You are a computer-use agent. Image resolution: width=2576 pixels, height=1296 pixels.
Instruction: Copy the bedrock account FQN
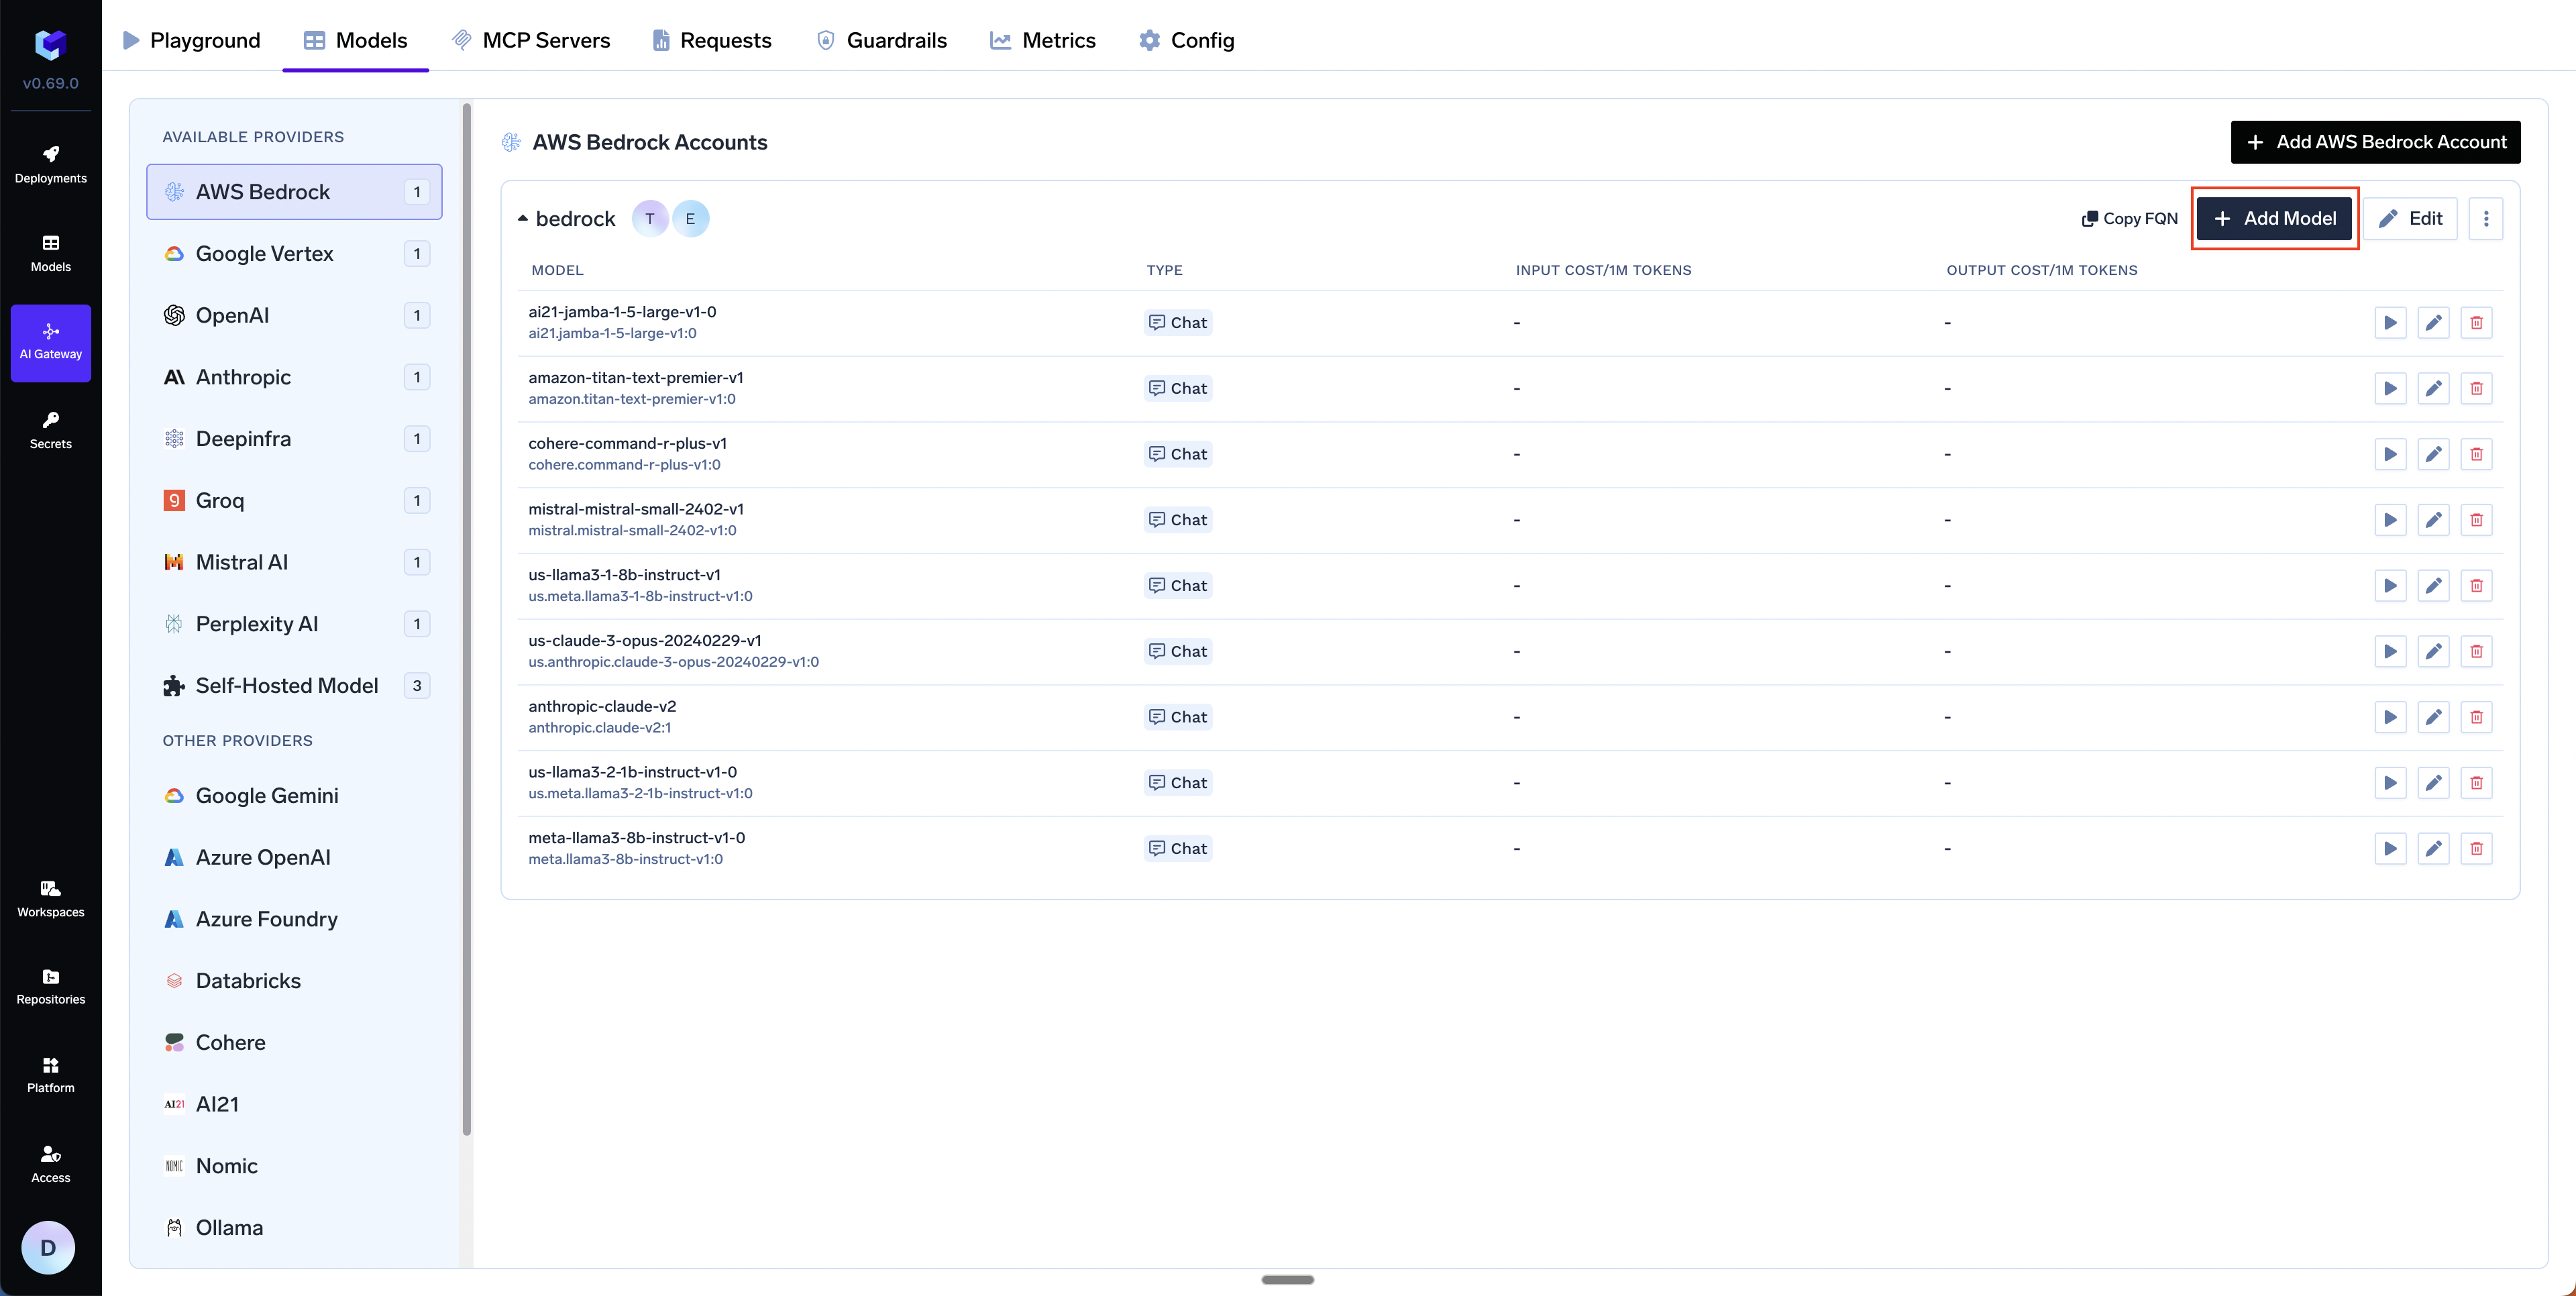(2129, 219)
